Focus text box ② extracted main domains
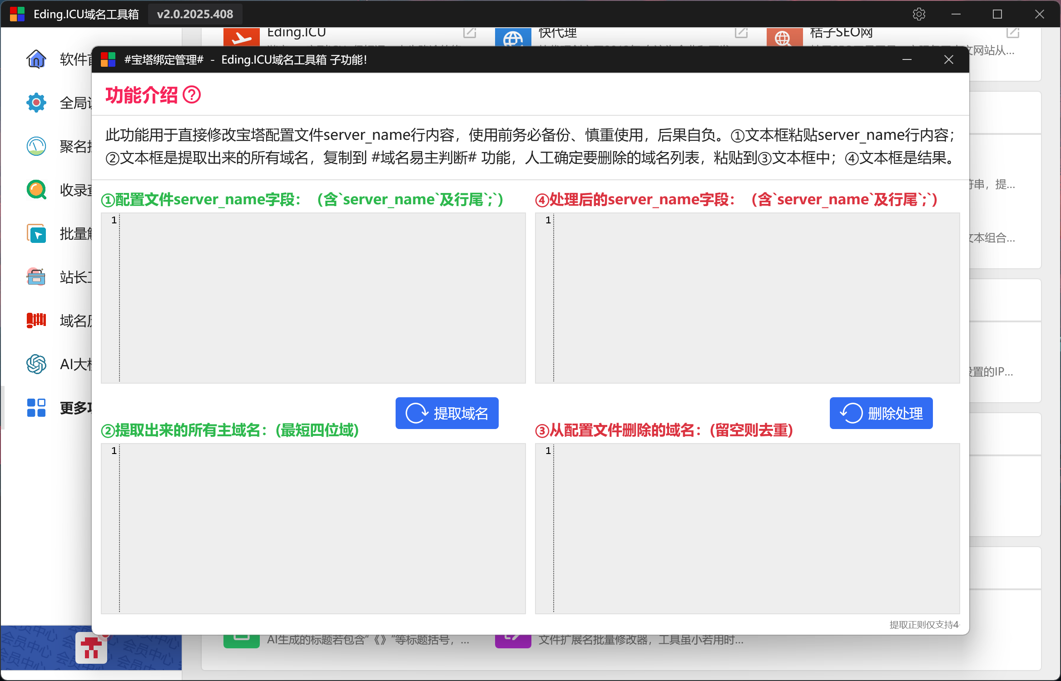The width and height of the screenshot is (1061, 681). (x=313, y=528)
